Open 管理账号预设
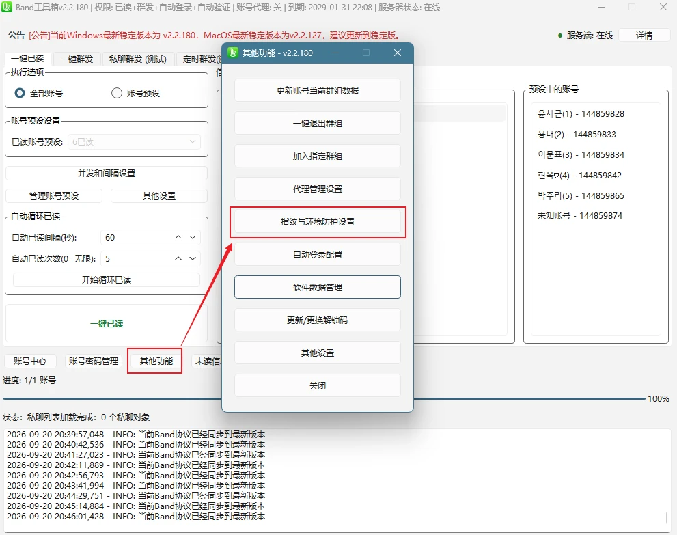Screen dimensions: 677x535 pyautogui.click(x=54, y=195)
